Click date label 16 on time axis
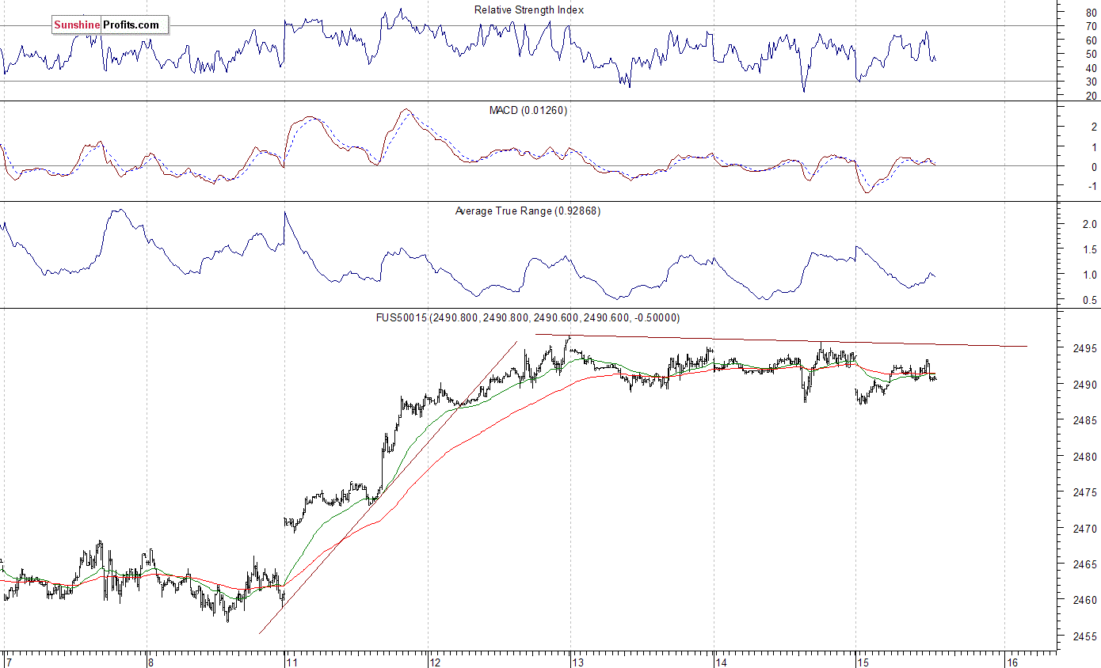The width and height of the screenshot is (1101, 668). (1011, 661)
